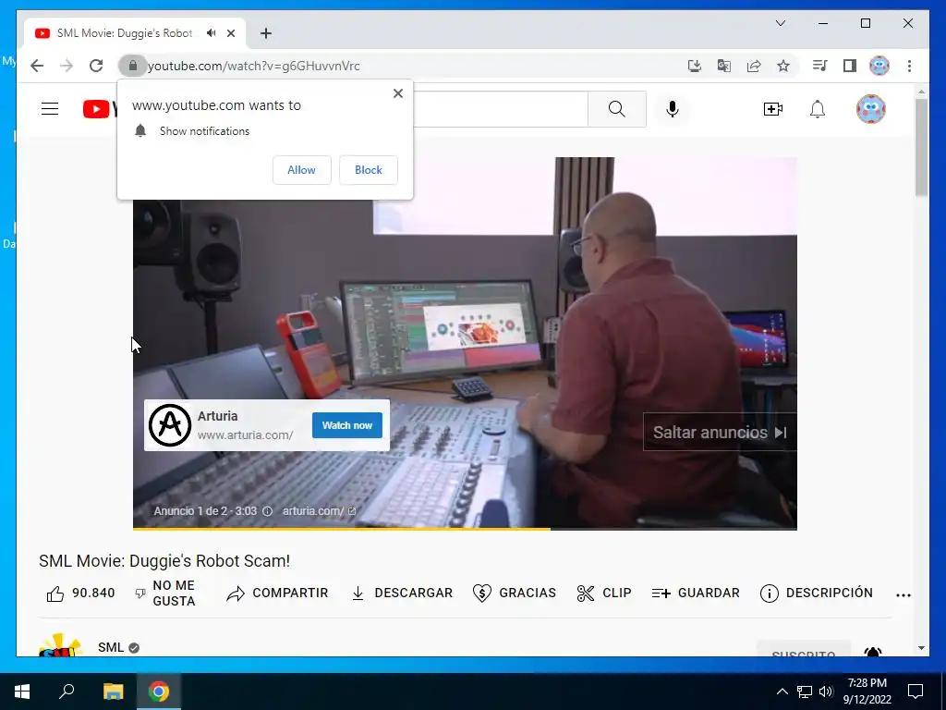946x710 pixels.
Task: Open the translate page icon
Action: 724,66
